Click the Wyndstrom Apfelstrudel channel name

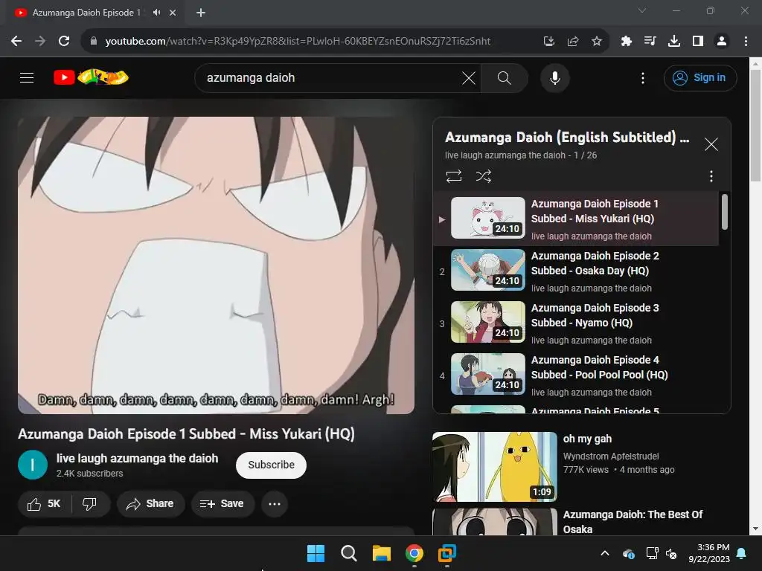(611, 457)
